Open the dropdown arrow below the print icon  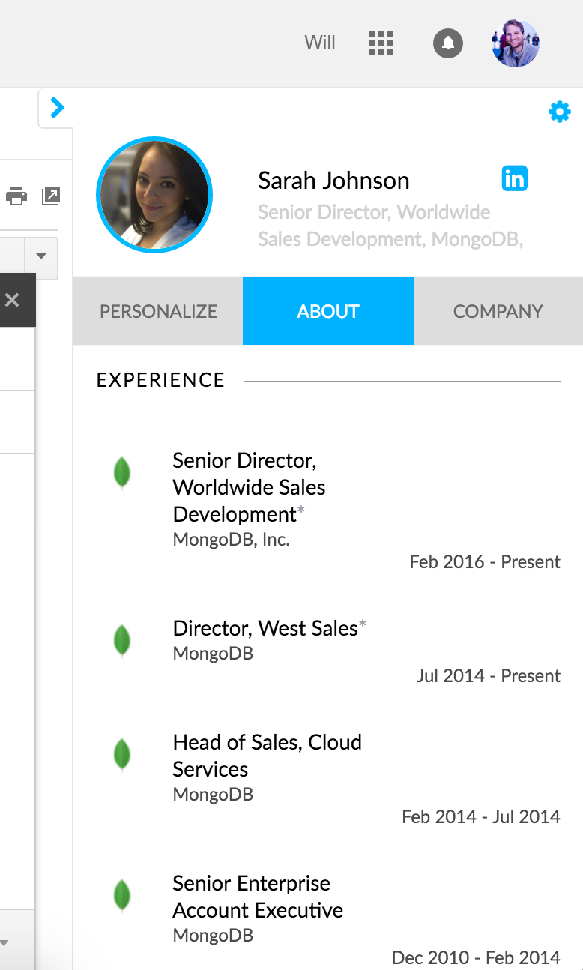tap(41, 256)
